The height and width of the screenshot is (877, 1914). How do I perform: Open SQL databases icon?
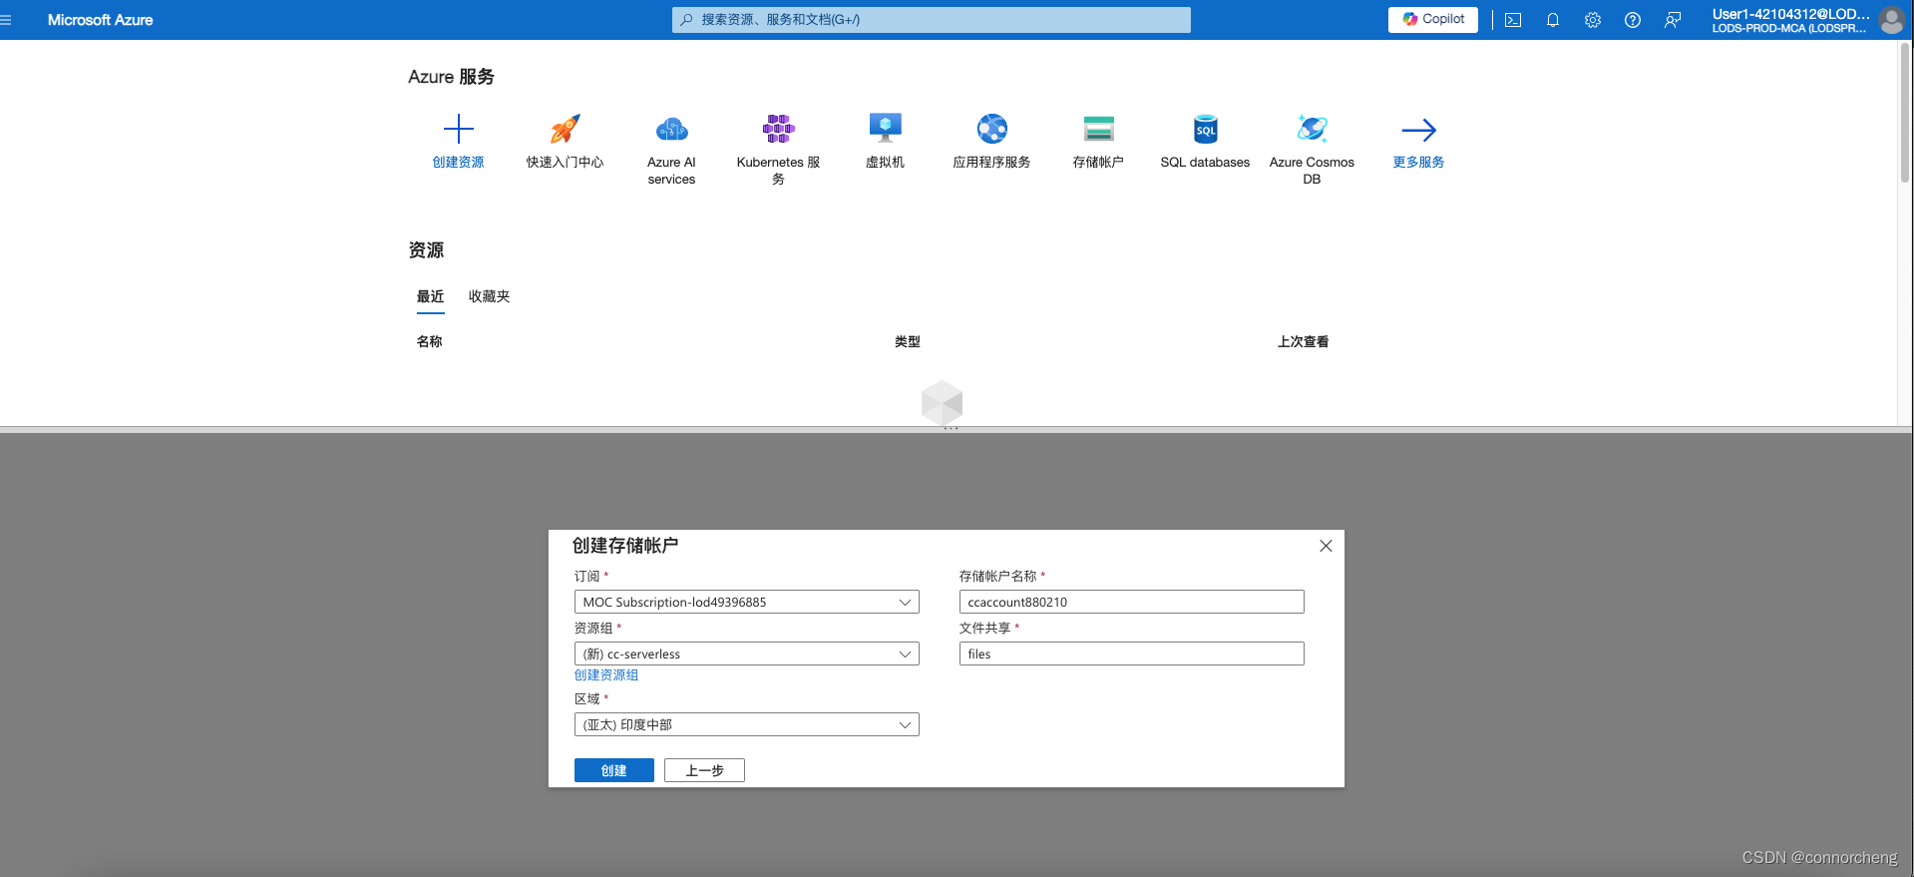[x=1205, y=129]
